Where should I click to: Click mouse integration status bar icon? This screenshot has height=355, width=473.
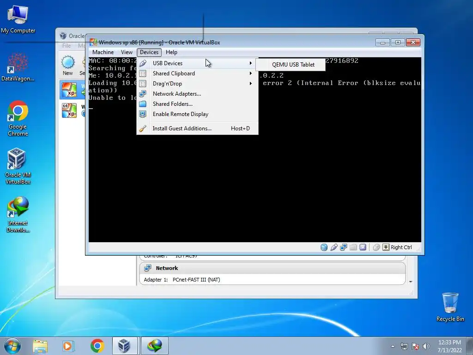coord(376,247)
